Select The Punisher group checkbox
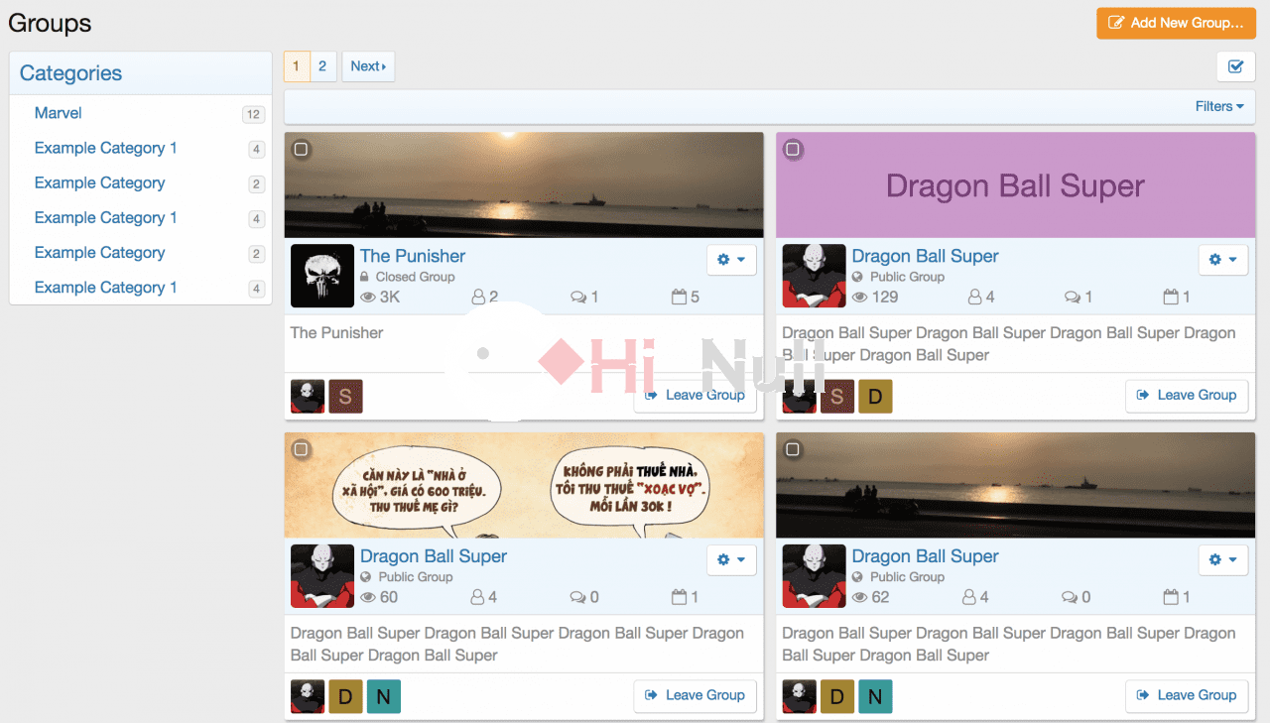Image resolution: width=1270 pixels, height=723 pixels. click(x=302, y=149)
